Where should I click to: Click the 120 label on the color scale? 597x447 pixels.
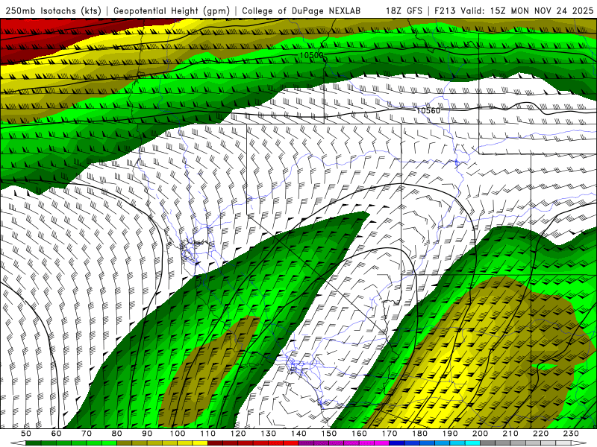238,434
